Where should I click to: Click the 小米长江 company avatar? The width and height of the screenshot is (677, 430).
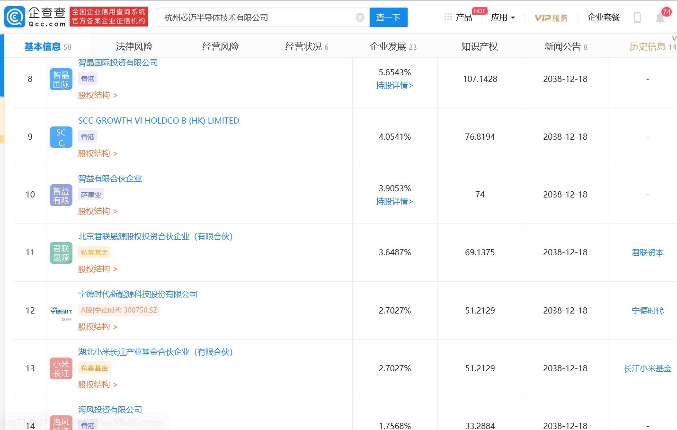pos(61,368)
